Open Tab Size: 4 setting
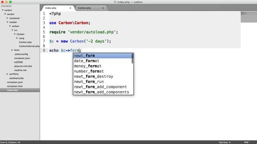This screenshot has height=144, width=257. click(224, 142)
